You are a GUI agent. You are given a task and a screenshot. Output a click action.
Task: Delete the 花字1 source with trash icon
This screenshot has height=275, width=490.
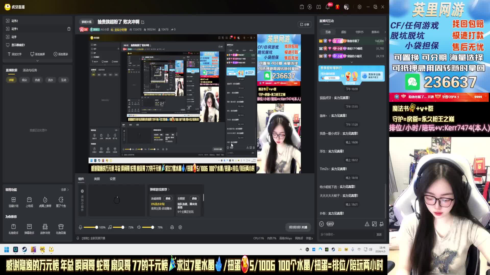(x=69, y=29)
